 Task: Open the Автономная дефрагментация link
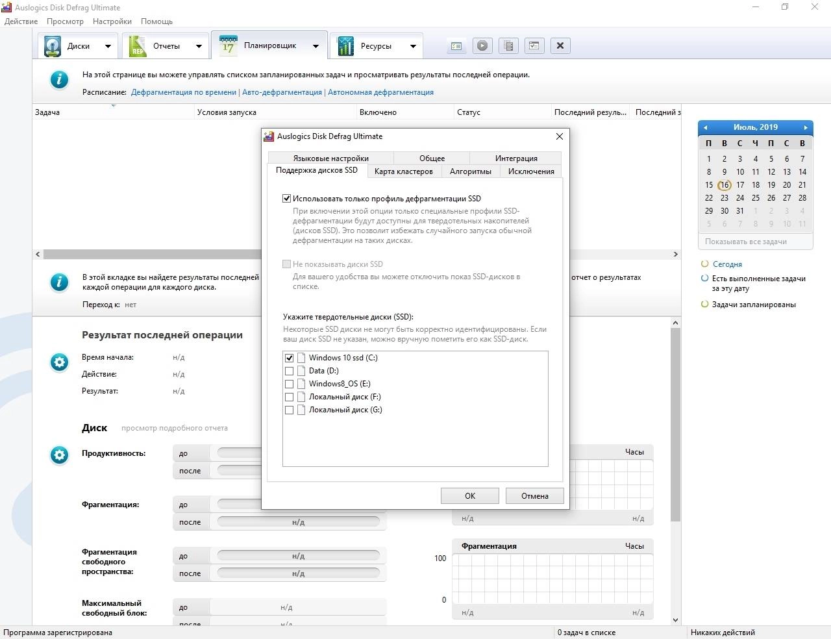coord(380,92)
